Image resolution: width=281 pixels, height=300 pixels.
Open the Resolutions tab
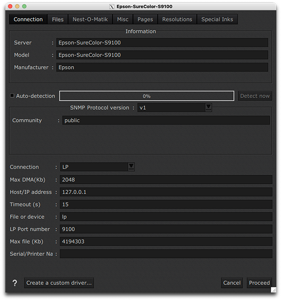(x=177, y=19)
